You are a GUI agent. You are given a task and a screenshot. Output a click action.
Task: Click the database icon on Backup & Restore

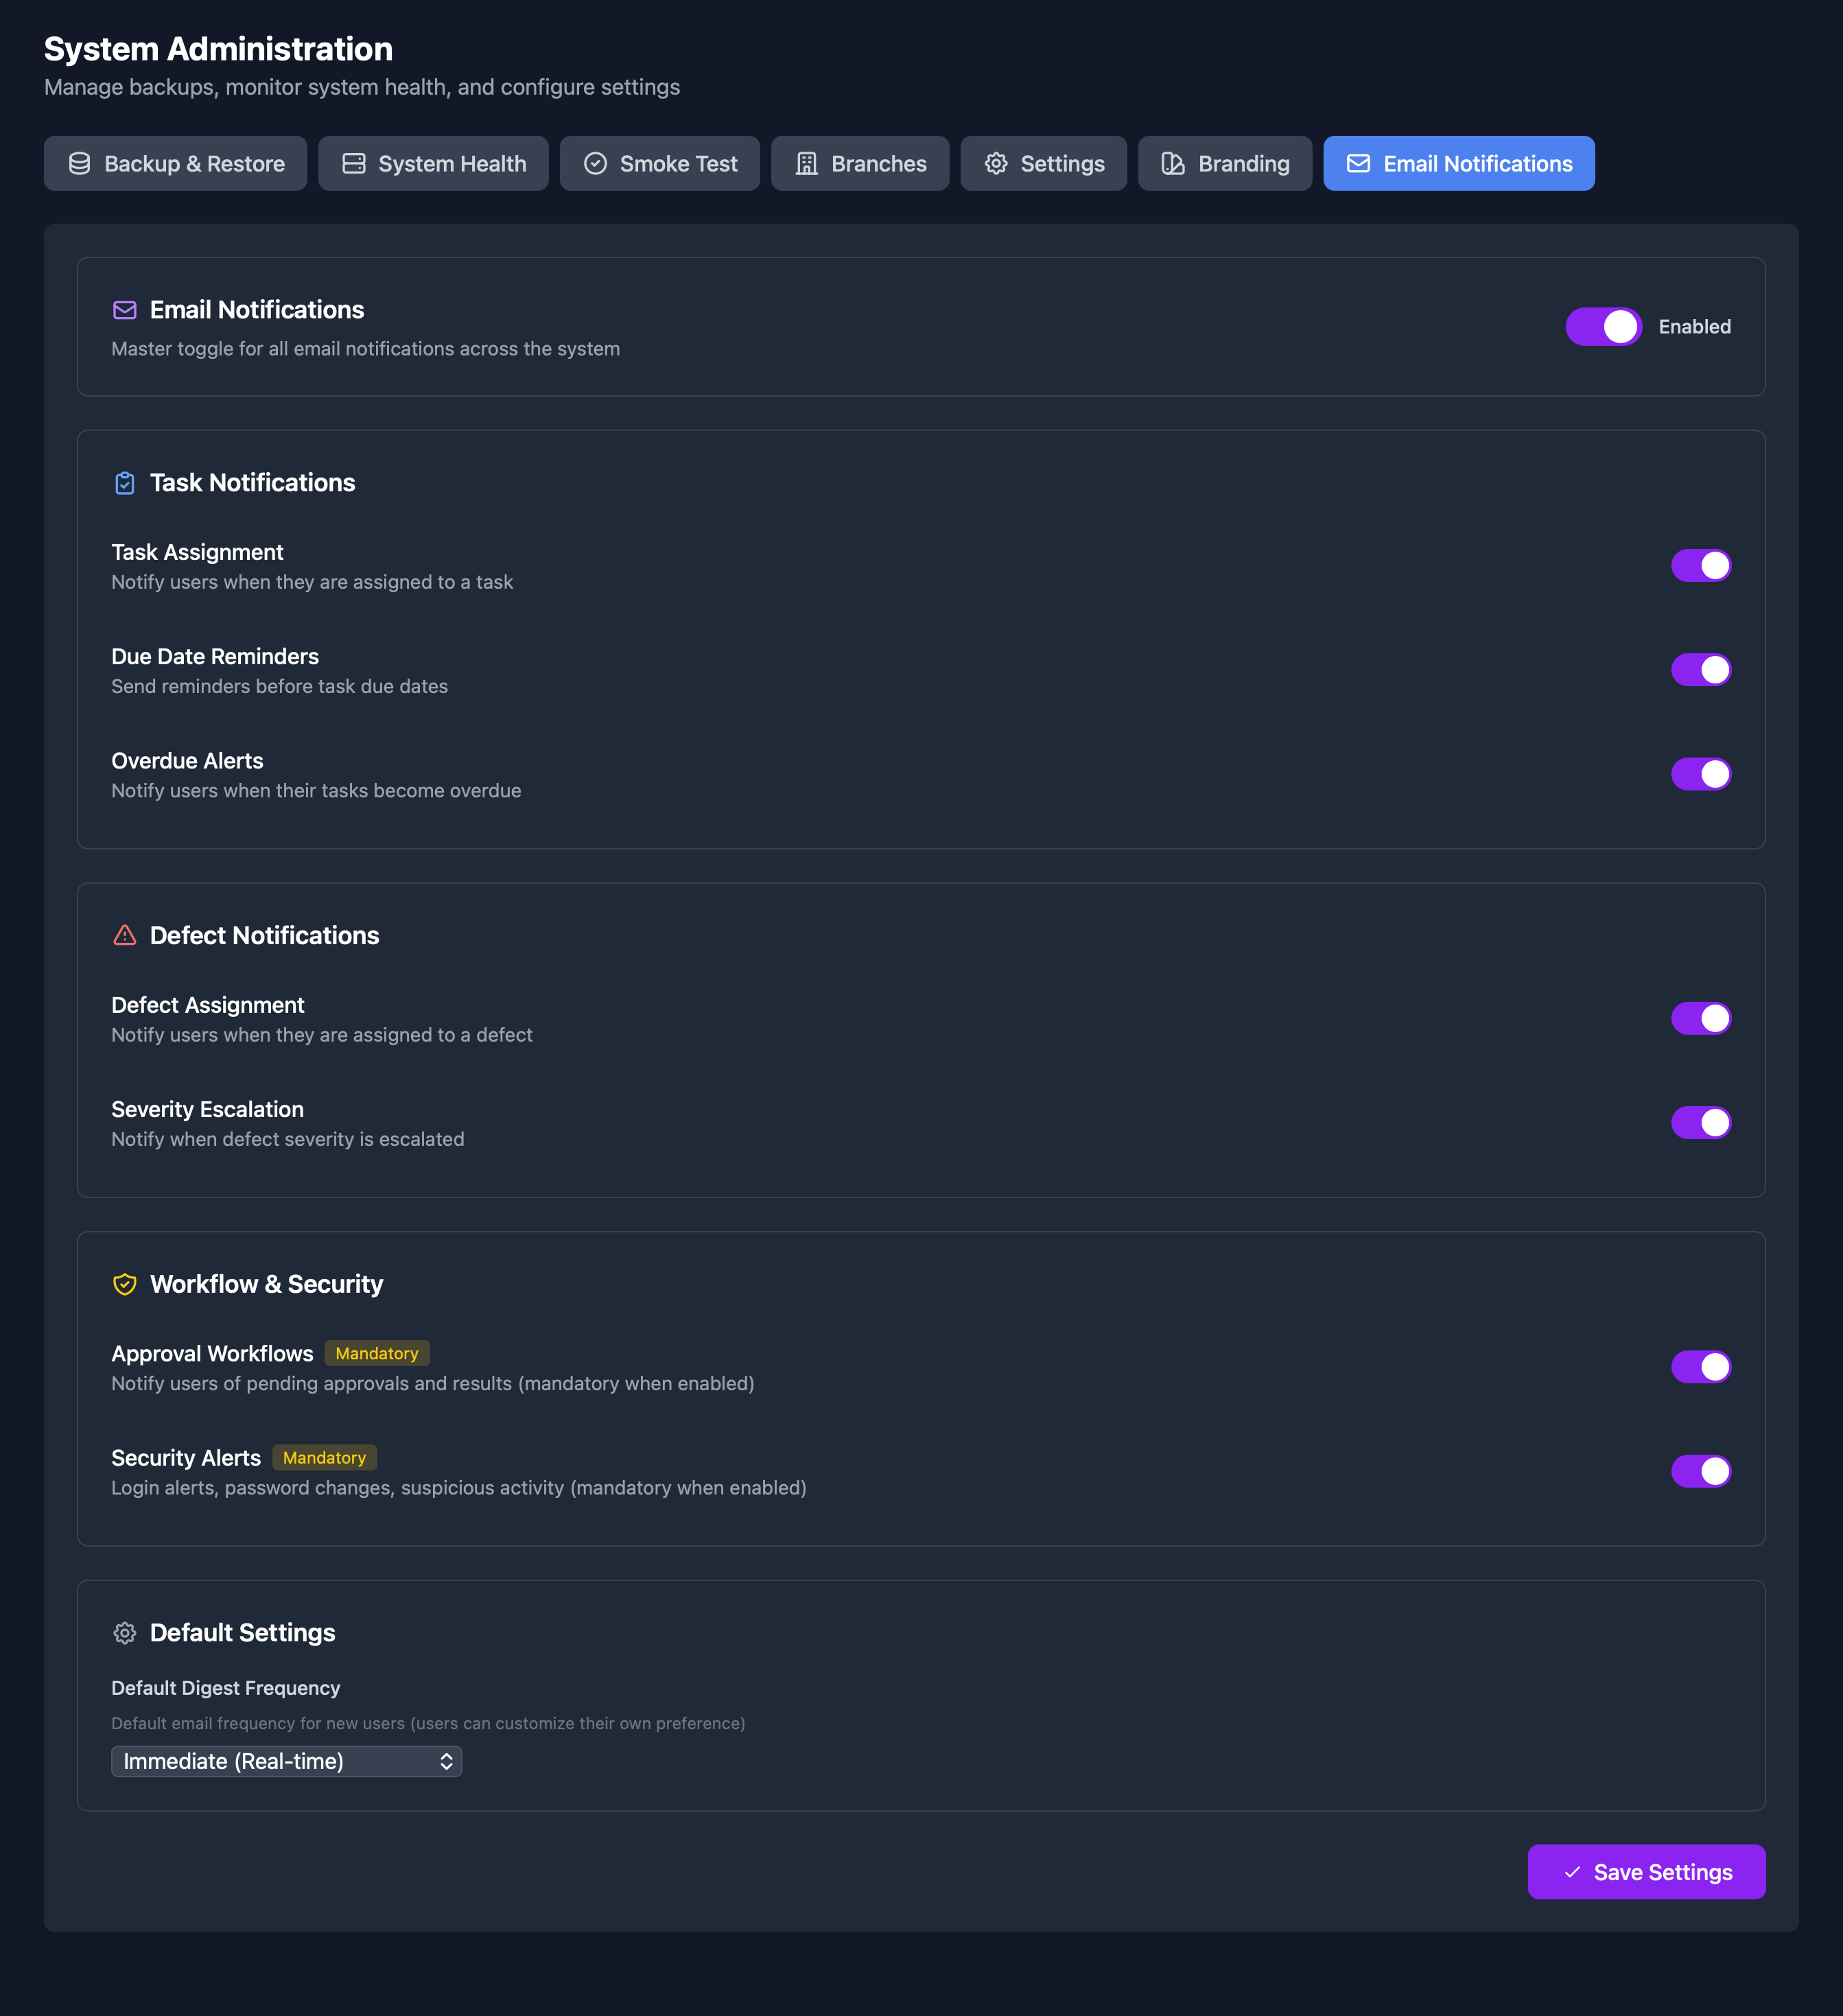(80, 164)
